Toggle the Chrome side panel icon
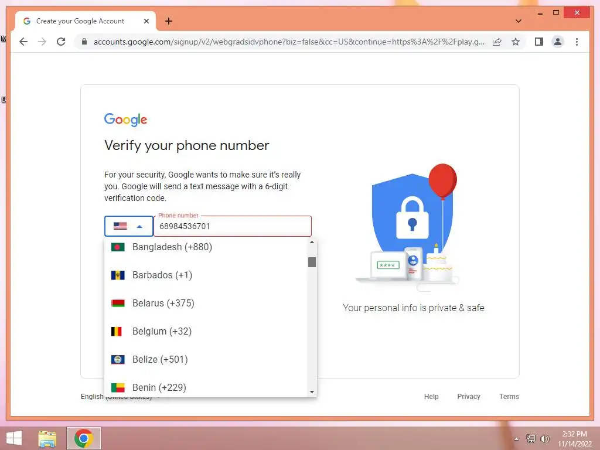Screen dimensions: 600x450 click(539, 42)
